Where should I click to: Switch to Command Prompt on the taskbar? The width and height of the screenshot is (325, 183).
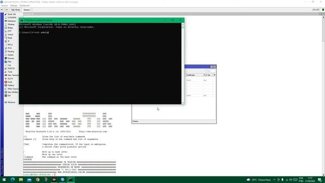(71, 179)
